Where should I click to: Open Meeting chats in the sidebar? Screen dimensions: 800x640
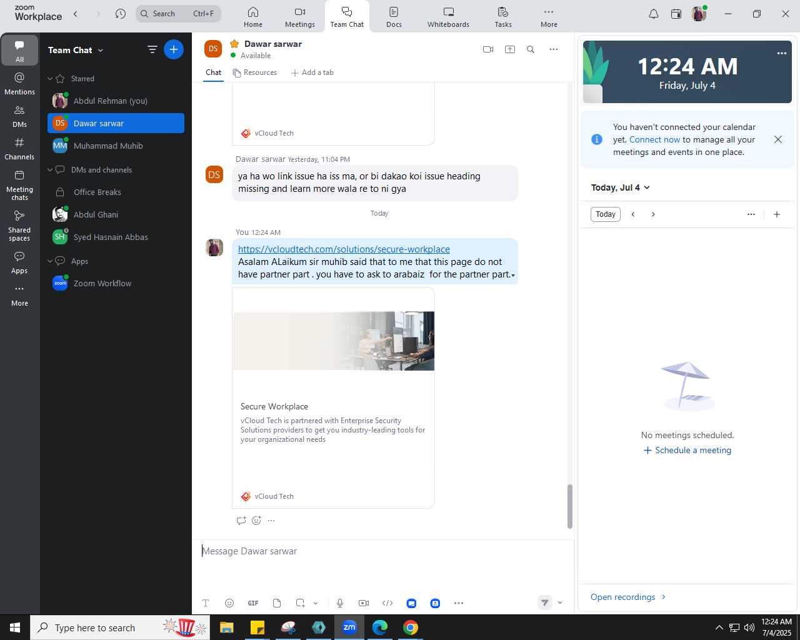click(19, 185)
